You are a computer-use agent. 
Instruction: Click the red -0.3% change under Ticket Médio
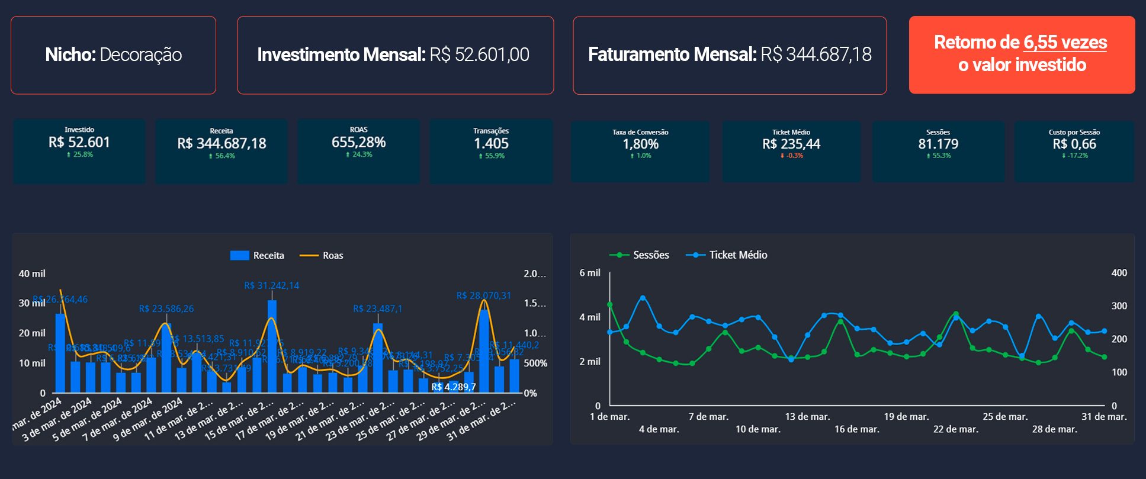(792, 156)
